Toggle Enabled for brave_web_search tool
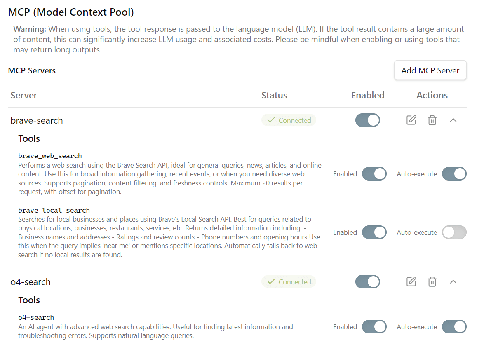Viewport: 484px width, 354px height. pos(374,174)
